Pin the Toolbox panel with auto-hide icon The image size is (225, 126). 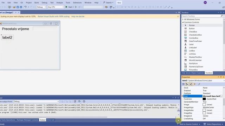tap(221, 13)
